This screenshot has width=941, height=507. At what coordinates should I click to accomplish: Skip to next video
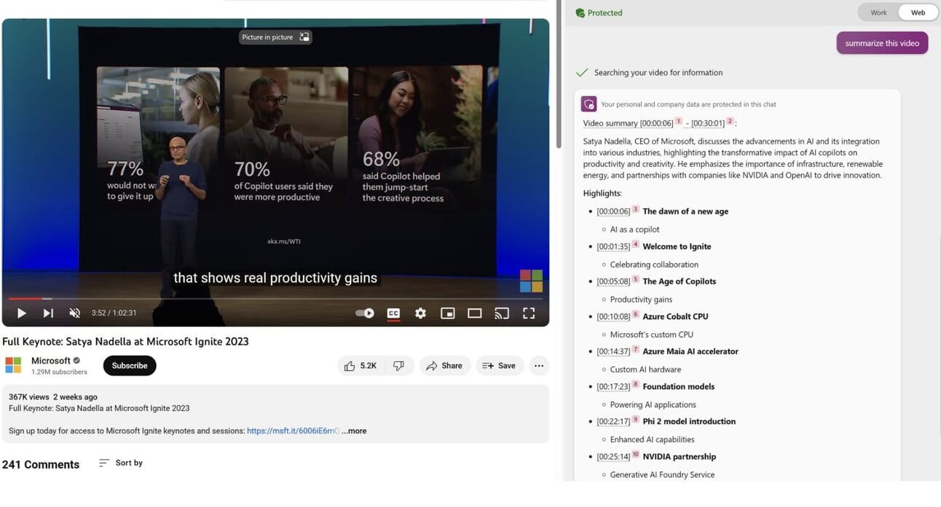tap(48, 313)
